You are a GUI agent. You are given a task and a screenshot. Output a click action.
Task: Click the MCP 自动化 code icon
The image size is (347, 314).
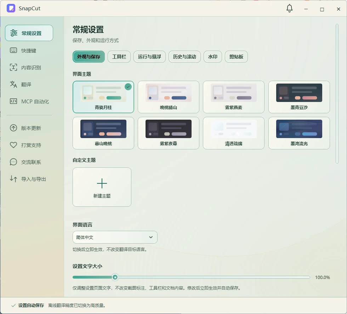[x=13, y=101]
